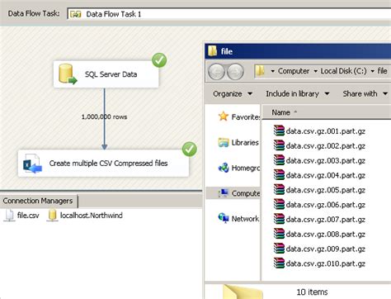Open Favorites star in navigation pane
The image size is (391, 299).
(x=224, y=116)
